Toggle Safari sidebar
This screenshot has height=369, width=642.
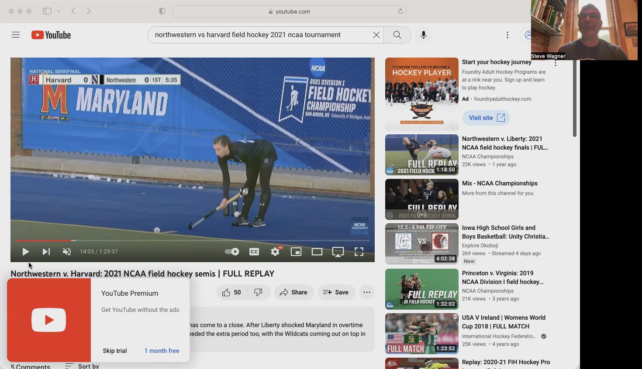coord(47,11)
